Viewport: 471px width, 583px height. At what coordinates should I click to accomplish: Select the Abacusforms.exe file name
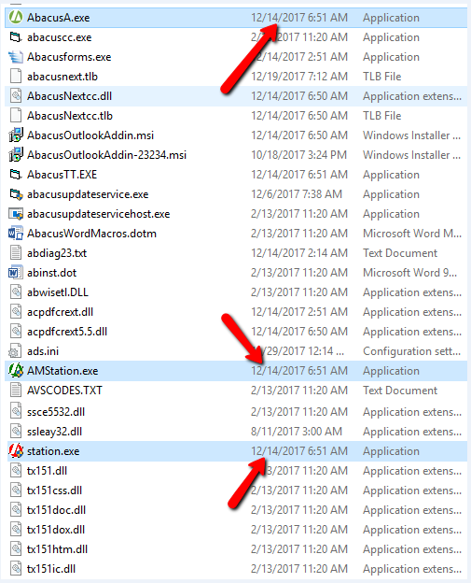pos(69,57)
